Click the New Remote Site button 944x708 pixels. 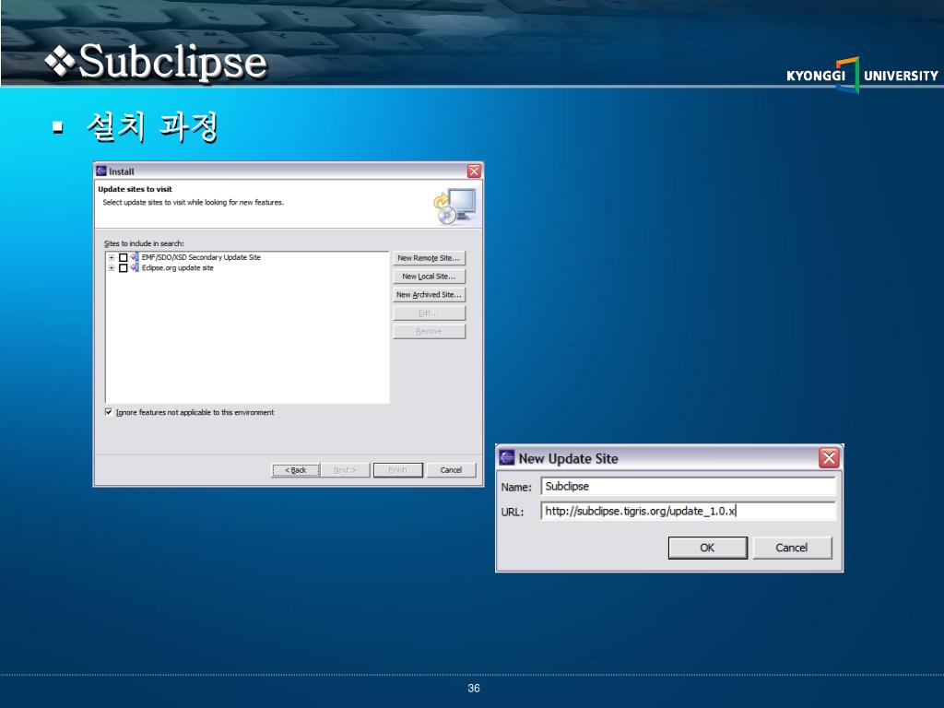coord(430,258)
